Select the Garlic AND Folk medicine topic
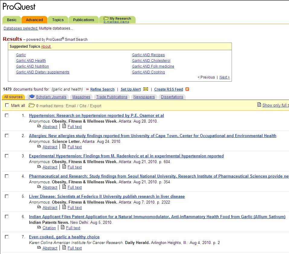 pos(153,66)
